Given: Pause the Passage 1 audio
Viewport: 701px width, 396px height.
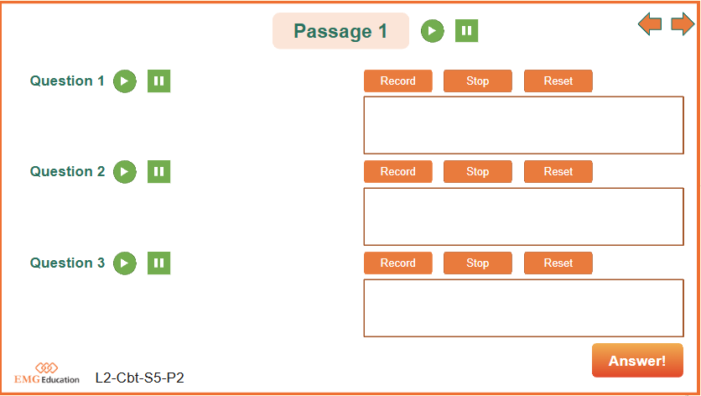Looking at the screenshot, I should [x=467, y=31].
